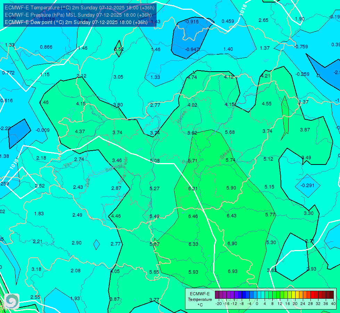This screenshot has width=340, height=313.
Task: Click the 4.21 temperature value
Action: [265, 76]
